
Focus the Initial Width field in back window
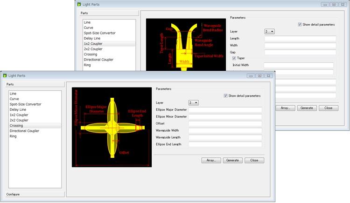coord(299,65)
